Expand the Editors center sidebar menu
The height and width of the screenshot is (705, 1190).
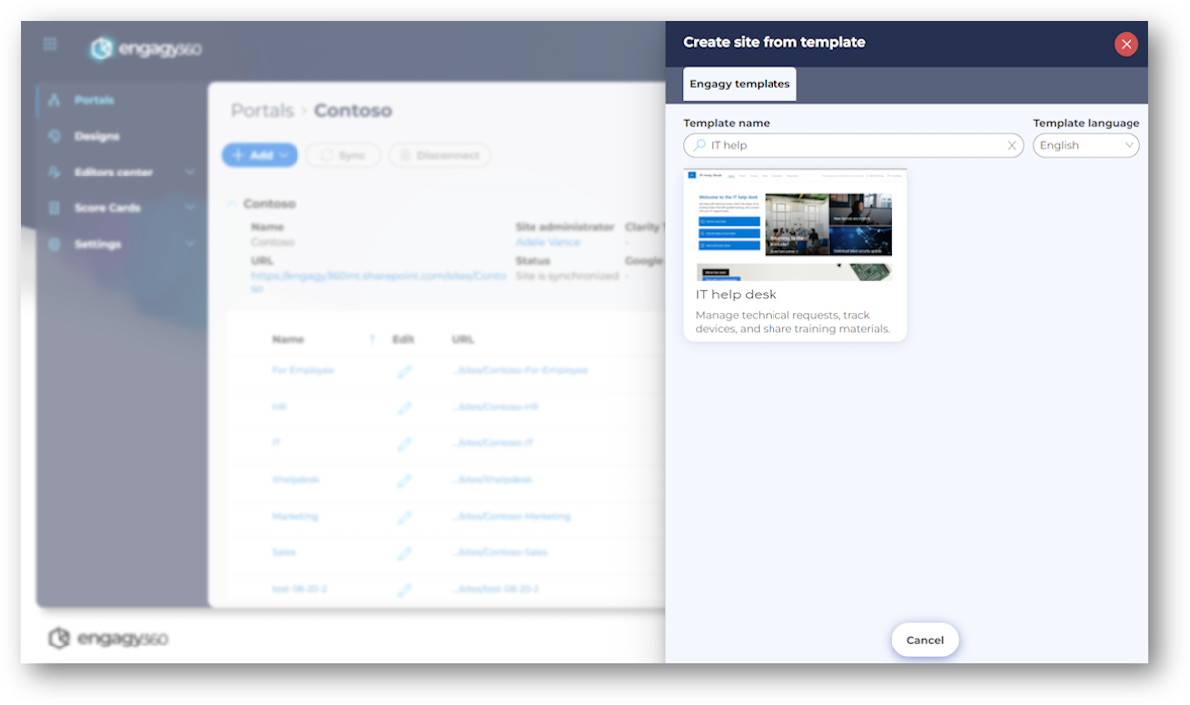[x=189, y=173]
